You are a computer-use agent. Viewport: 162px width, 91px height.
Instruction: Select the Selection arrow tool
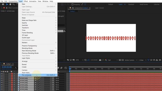click(x=7, y=4)
